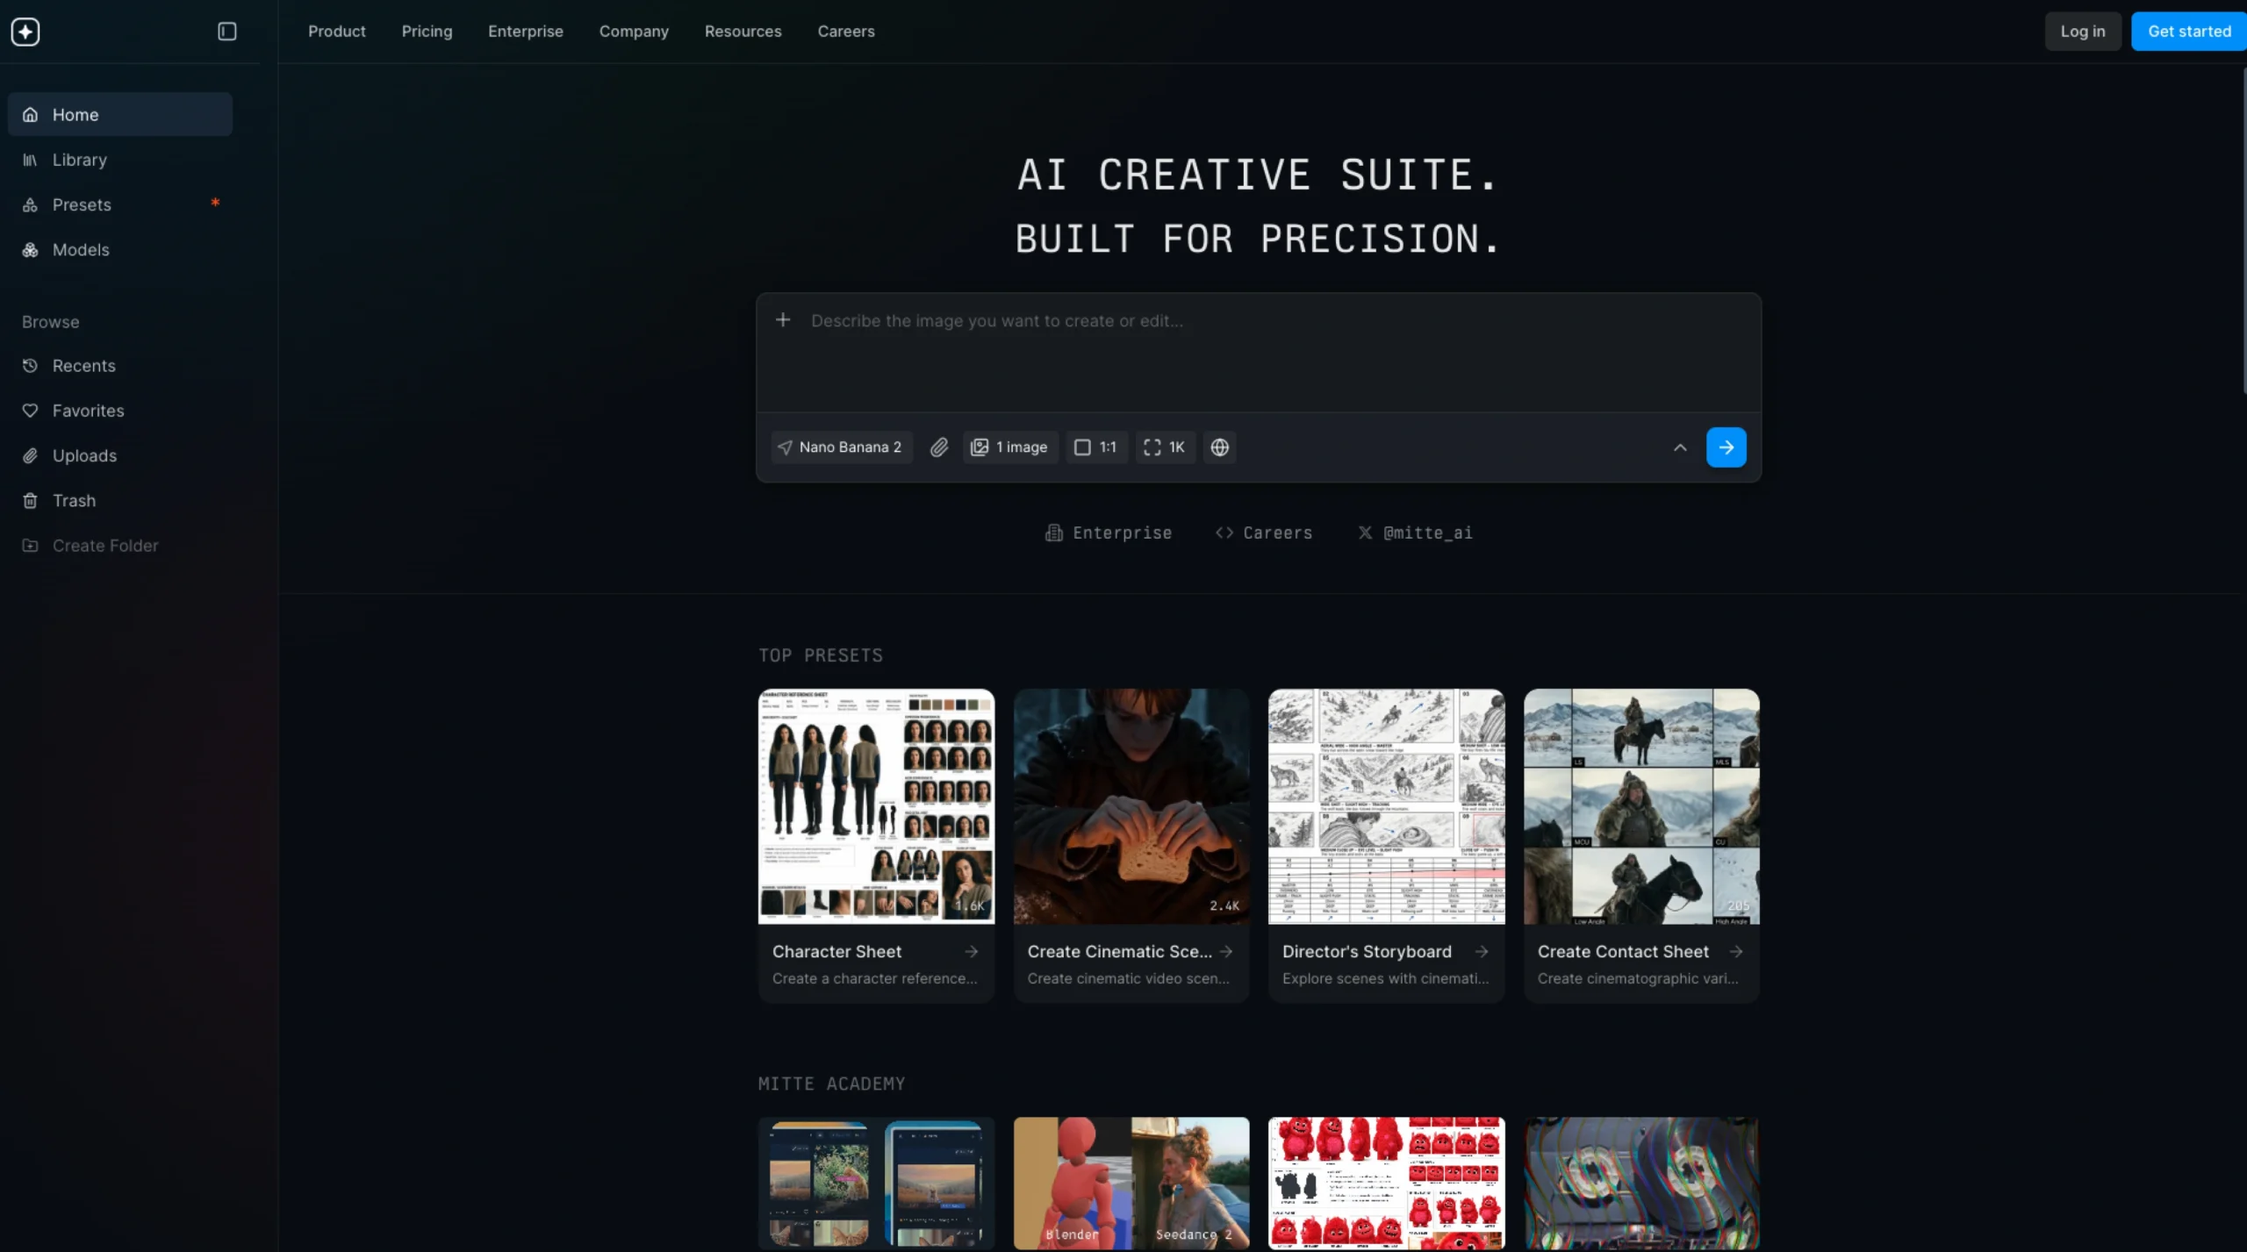
Task: Submit prompt with blue arrow button
Action: point(1726,447)
